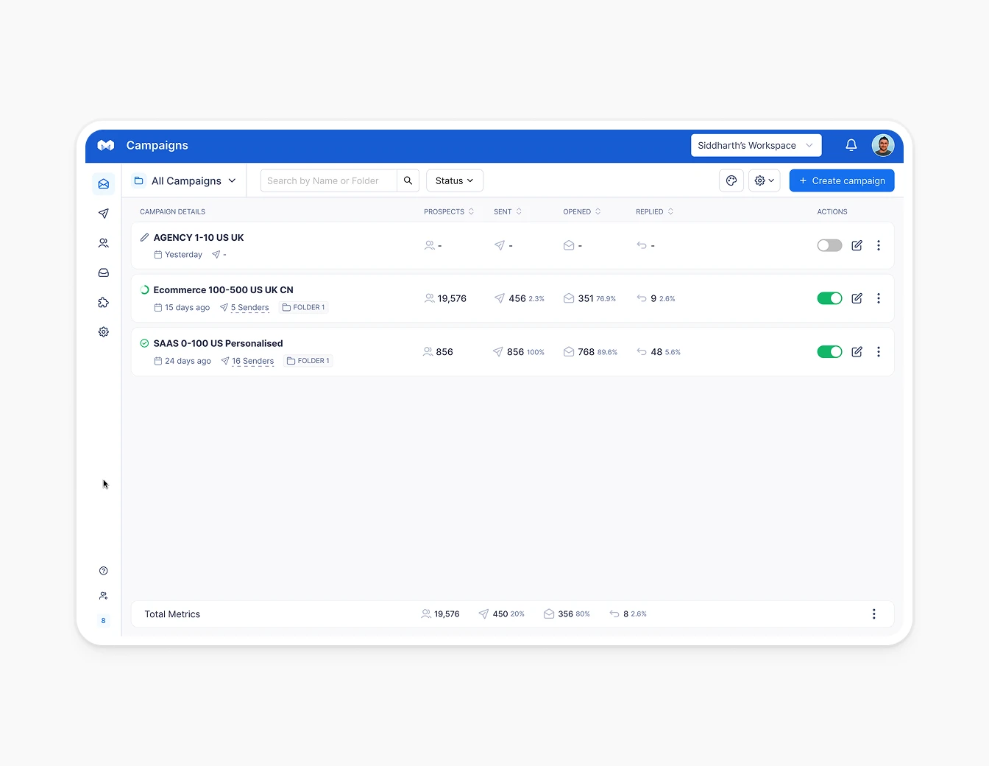The height and width of the screenshot is (766, 989).
Task: Open settings gear in the left sidebar
Action: [x=103, y=331]
